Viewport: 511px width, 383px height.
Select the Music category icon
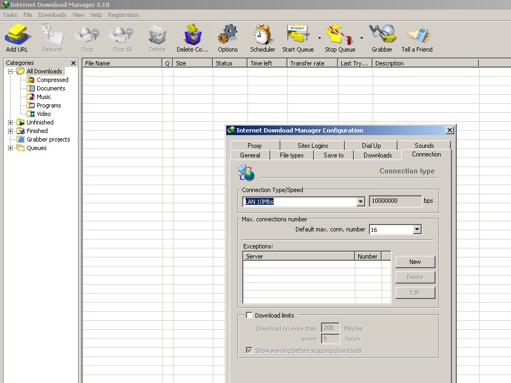point(31,97)
